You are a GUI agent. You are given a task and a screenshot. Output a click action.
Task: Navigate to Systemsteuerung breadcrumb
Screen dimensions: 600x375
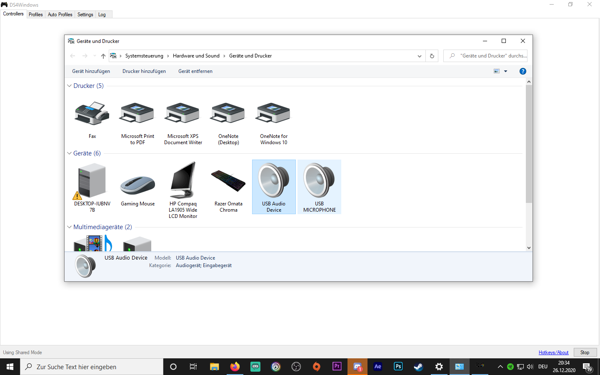point(144,56)
